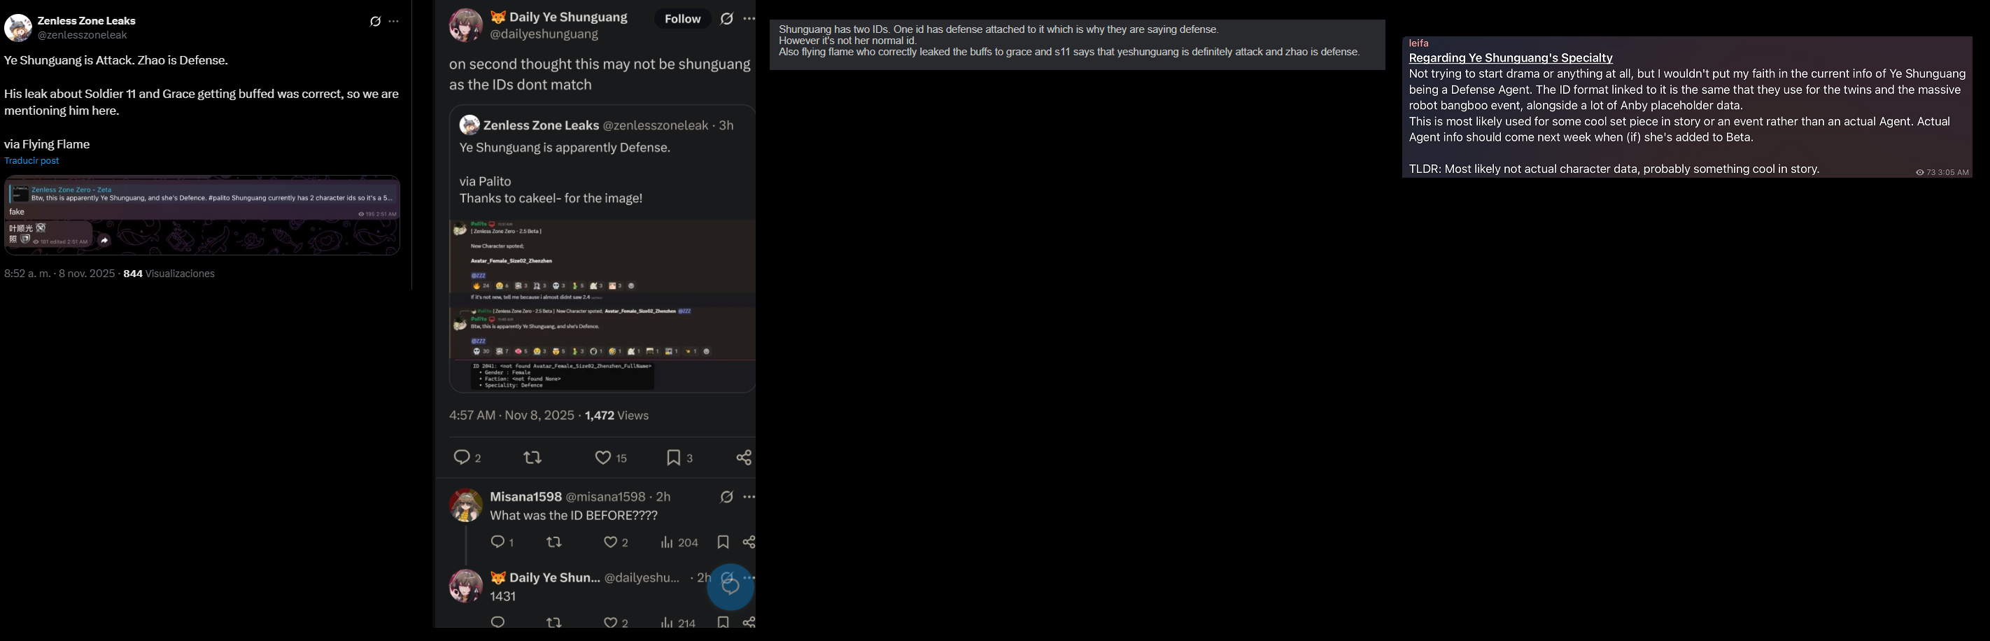This screenshot has height=641, width=1990.
Task: Click the 'leifa' sender name
Action: 1418,43
